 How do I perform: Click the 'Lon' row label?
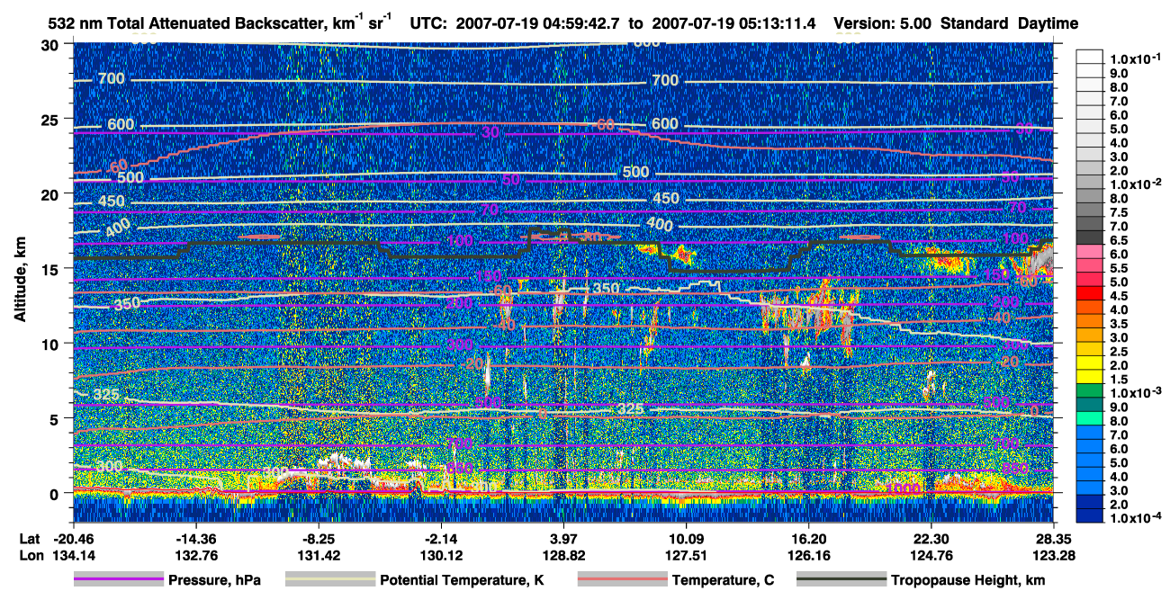(x=30, y=554)
